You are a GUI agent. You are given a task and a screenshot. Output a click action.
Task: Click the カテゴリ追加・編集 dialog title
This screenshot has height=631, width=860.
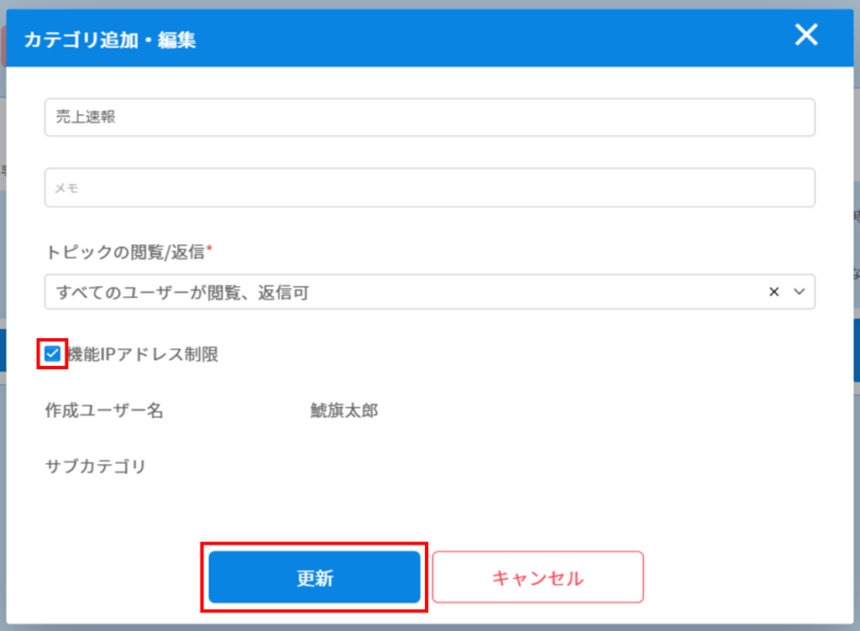tap(110, 40)
